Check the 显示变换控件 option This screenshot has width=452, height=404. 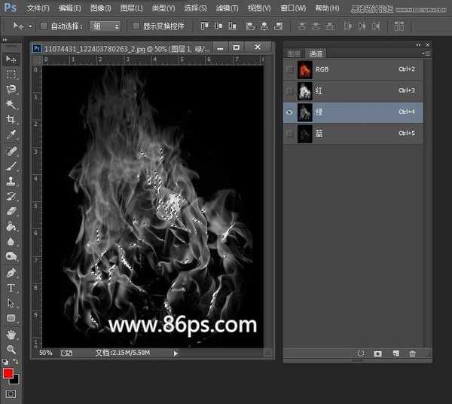coord(136,26)
